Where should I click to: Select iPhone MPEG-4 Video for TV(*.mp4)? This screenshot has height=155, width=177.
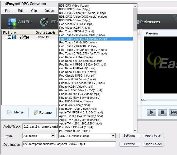95,83
